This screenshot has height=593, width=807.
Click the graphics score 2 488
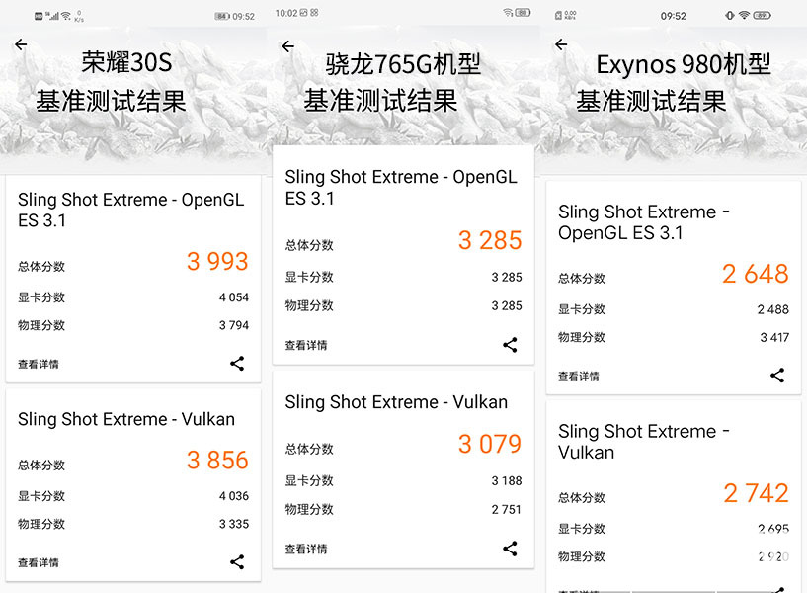(773, 309)
